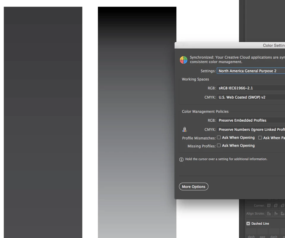This screenshot has height=238, width=285.
Task: Select the black-to-gray gradient rectangle
Action: pos(137,122)
